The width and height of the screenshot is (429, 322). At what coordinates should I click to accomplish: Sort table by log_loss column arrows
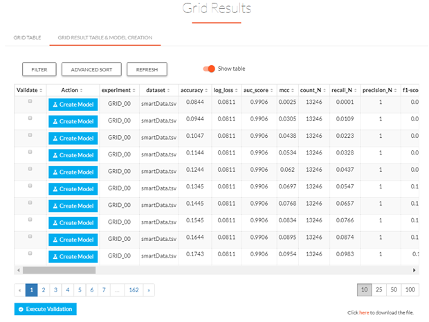(x=239, y=91)
